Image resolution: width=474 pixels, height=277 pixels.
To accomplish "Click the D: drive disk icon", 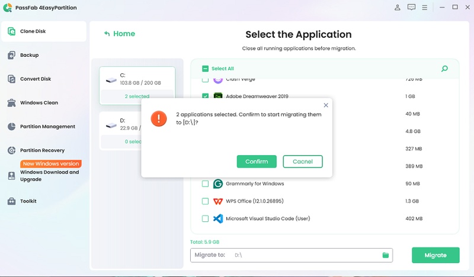I will pos(111,125).
